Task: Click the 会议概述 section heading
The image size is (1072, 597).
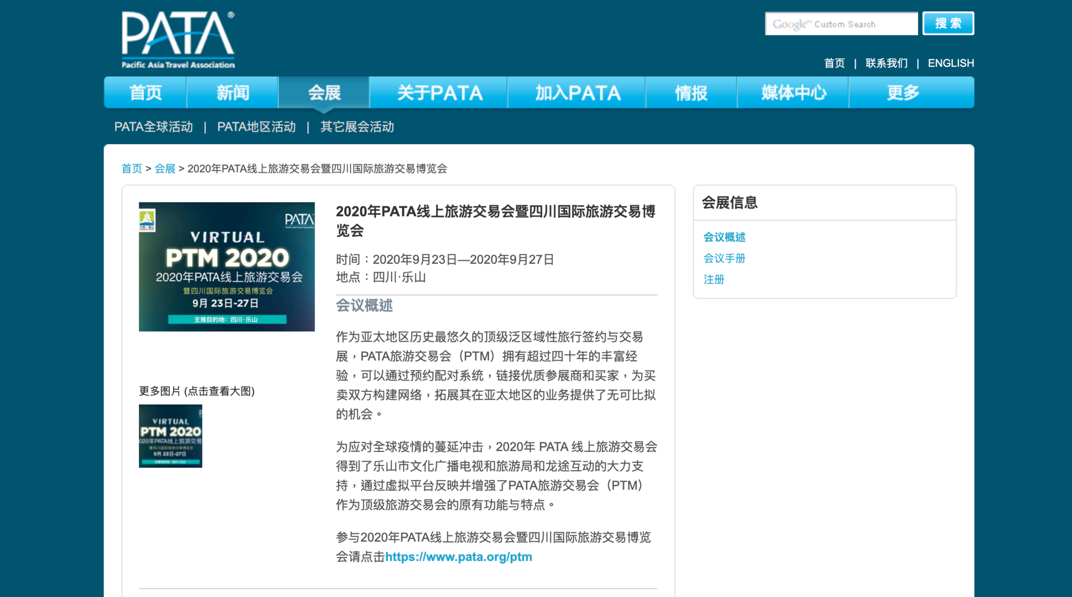Action: click(364, 305)
